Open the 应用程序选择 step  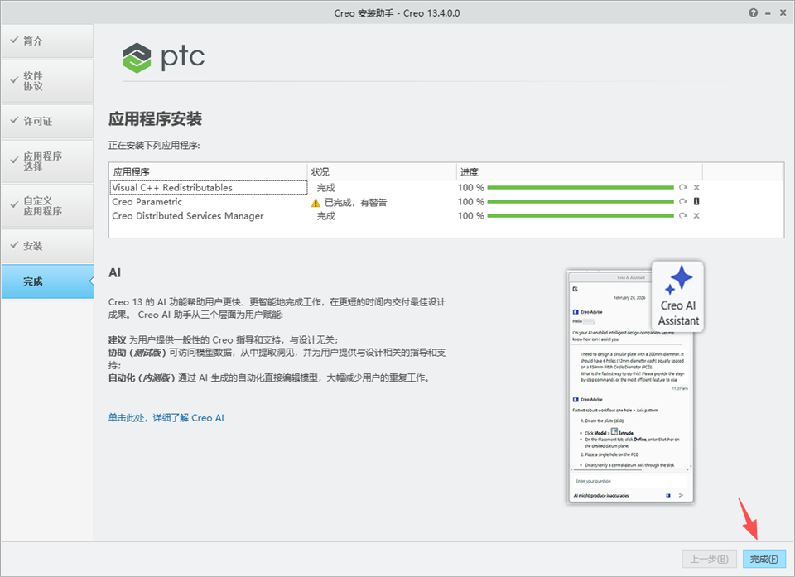pos(47,161)
